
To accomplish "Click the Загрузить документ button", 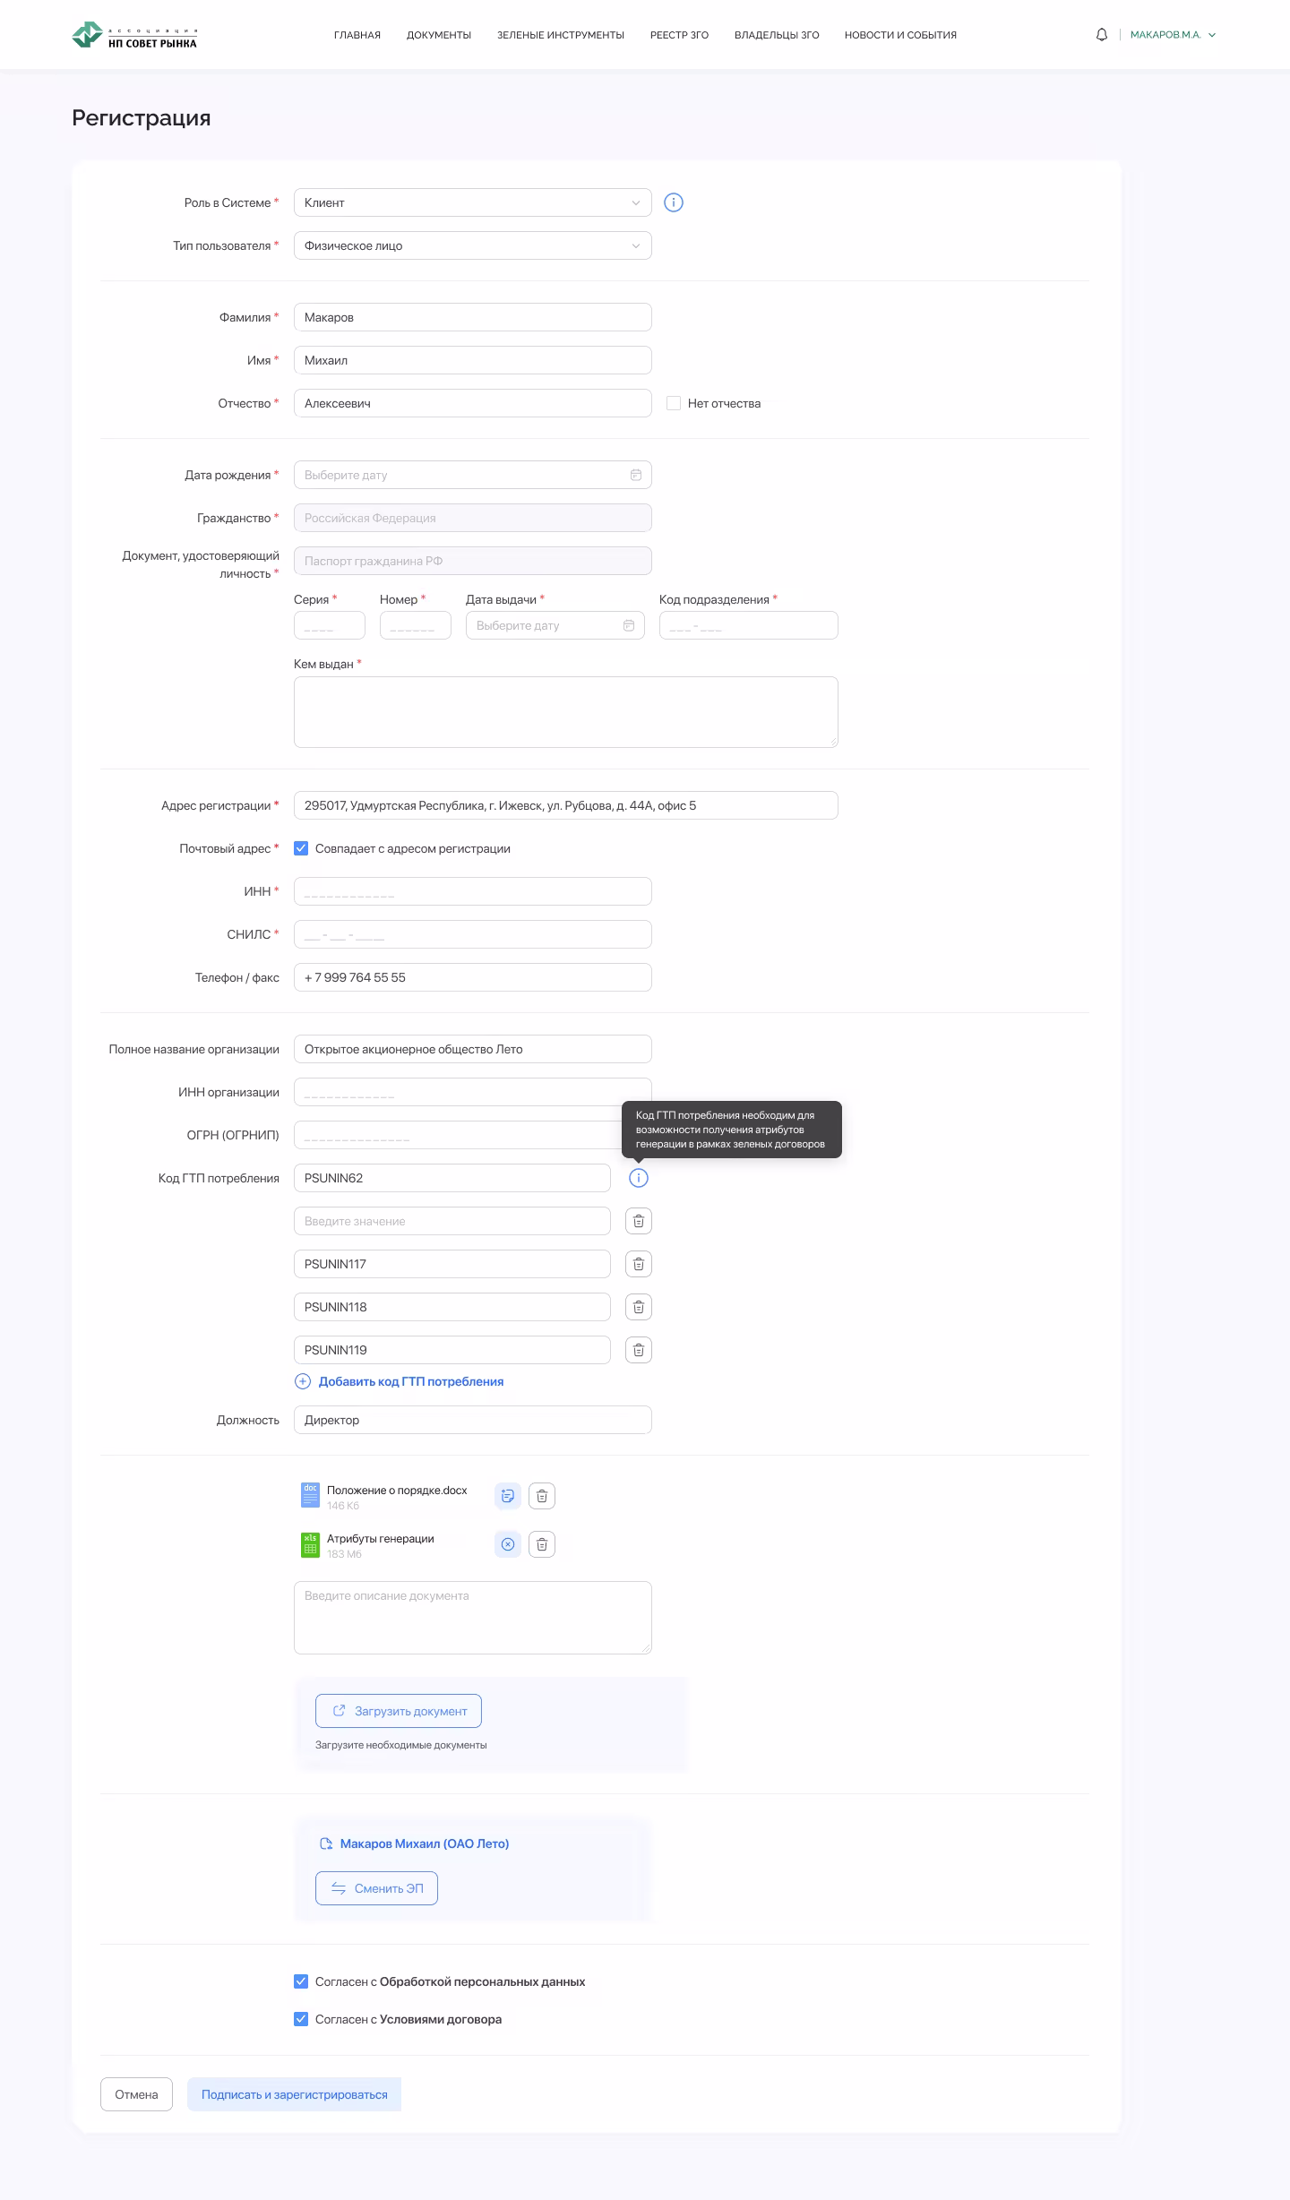I will (x=399, y=1711).
